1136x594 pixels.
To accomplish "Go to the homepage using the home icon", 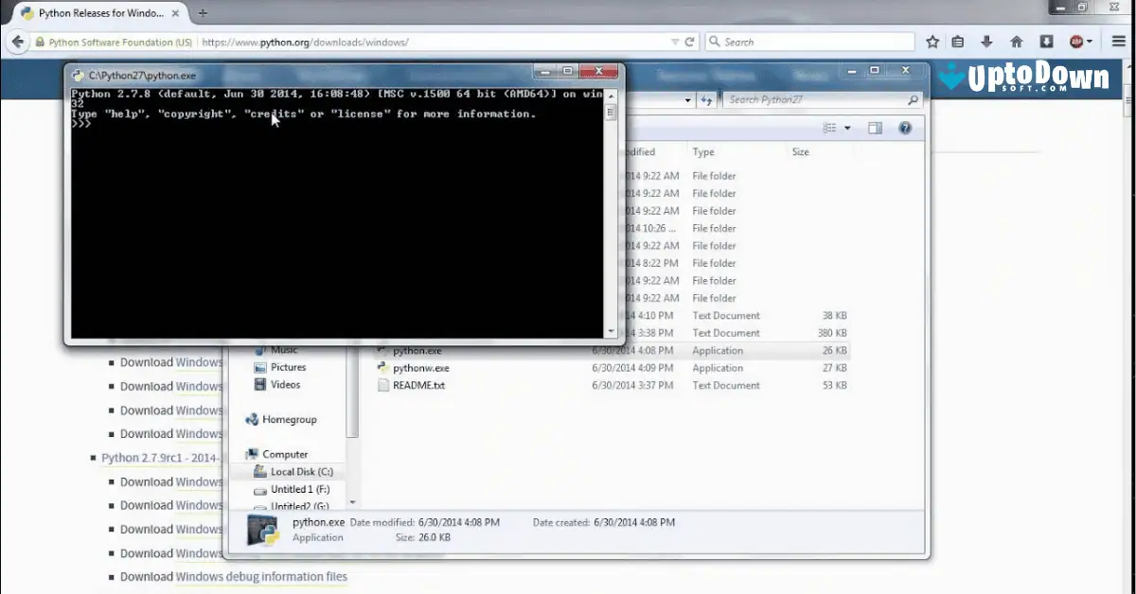I will (1015, 41).
